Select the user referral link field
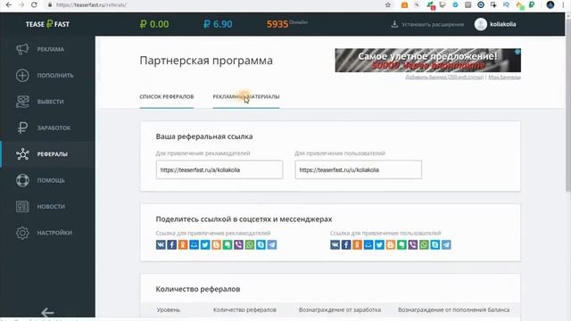 pyautogui.click(x=359, y=169)
